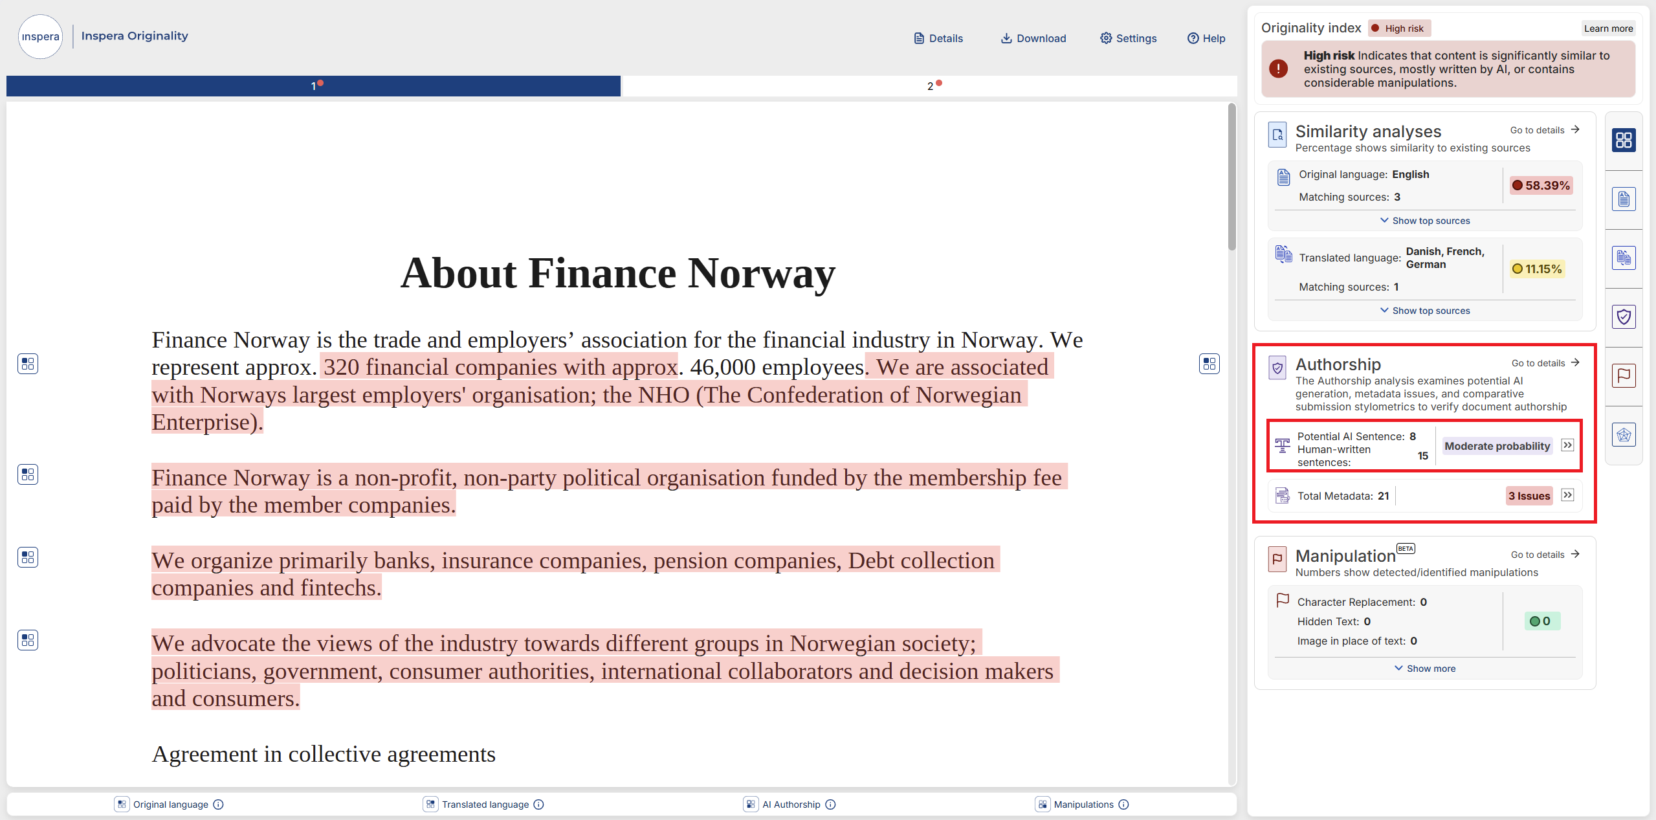Click info icon next to Original language
Screen dimensions: 1656x820
219,804
